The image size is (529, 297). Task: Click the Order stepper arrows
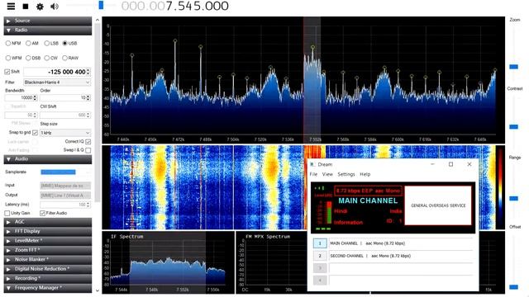click(88, 97)
